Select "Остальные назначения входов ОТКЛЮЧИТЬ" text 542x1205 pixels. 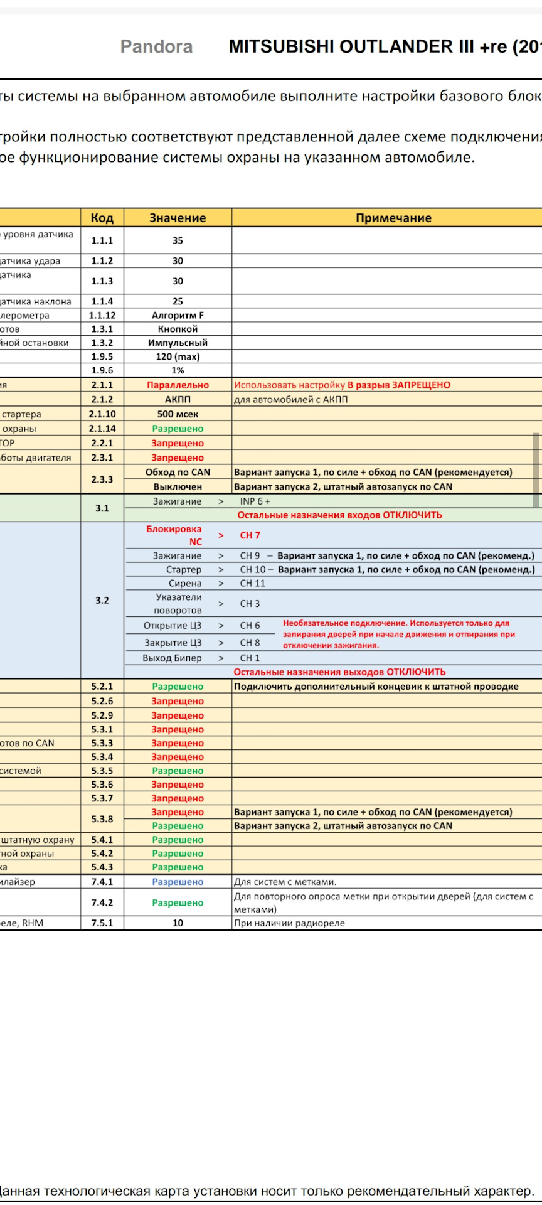[339, 515]
